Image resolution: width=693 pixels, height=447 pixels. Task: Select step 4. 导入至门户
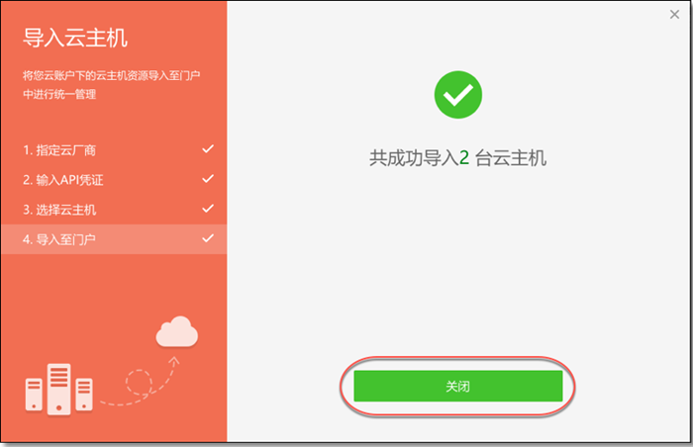coord(114,239)
